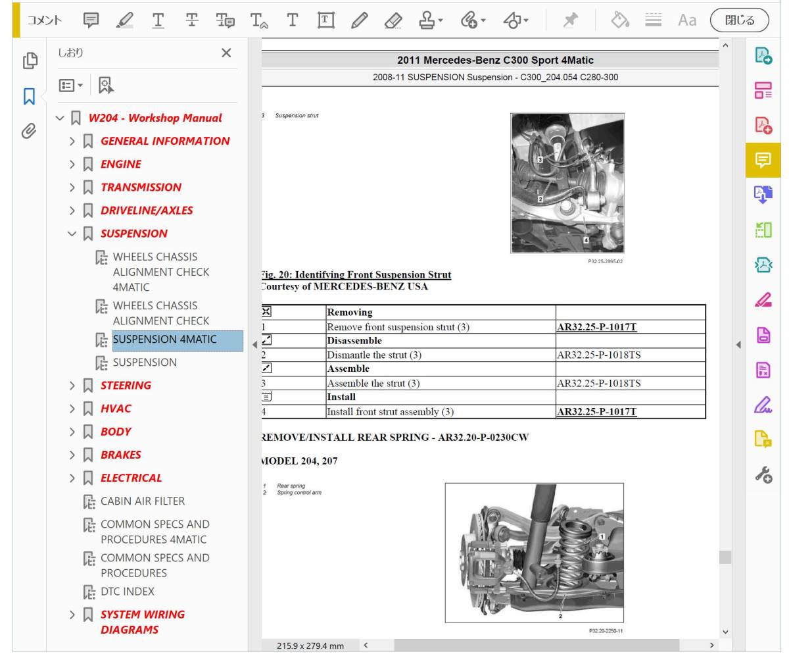Open the Fill & Sign tool
This screenshot has height=662, width=789.
[763, 404]
